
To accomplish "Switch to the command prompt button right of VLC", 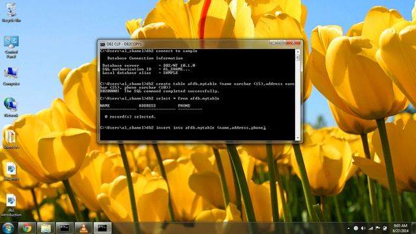I will pos(103,228).
